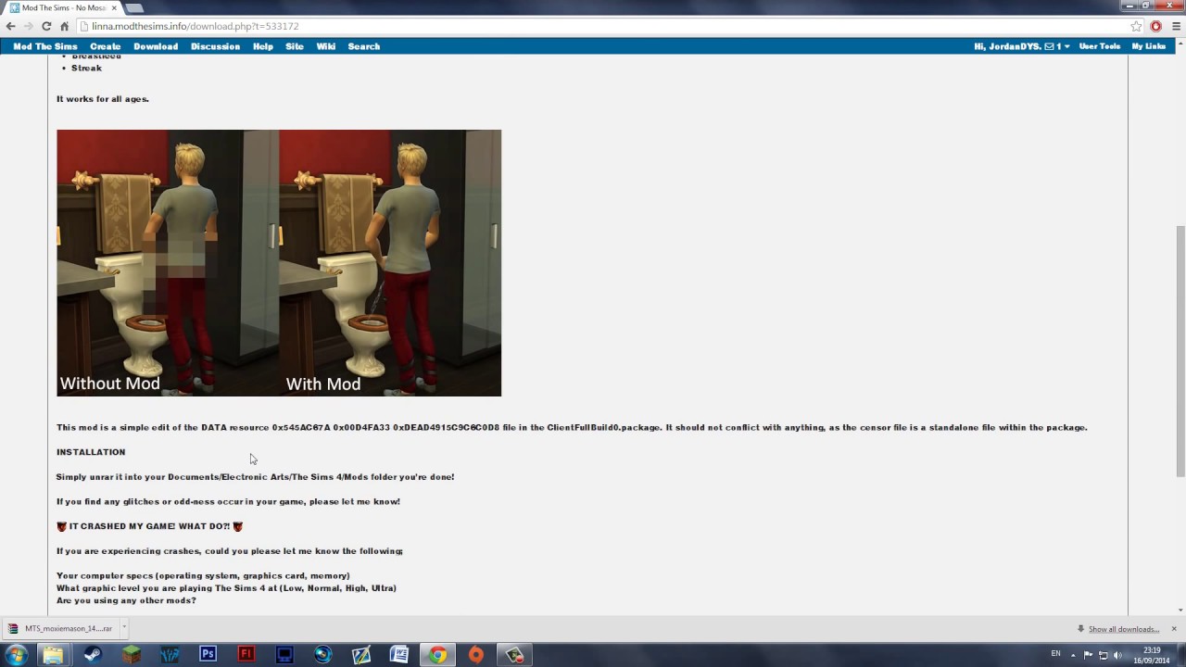Open the Discussion menu
This screenshot has height=667, width=1186.
(x=215, y=46)
